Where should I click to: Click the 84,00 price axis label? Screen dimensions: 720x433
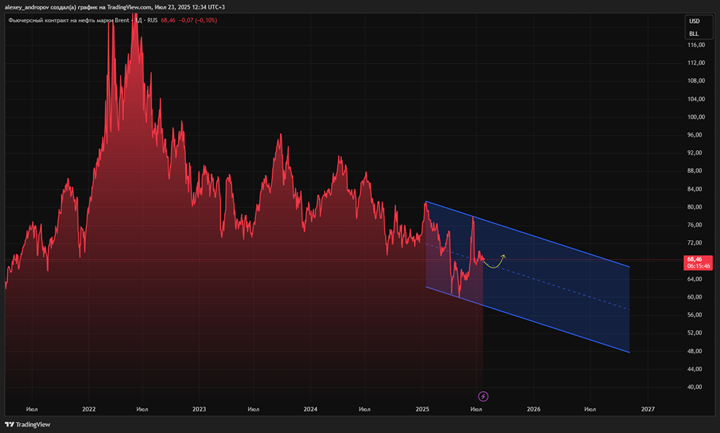[x=695, y=189]
